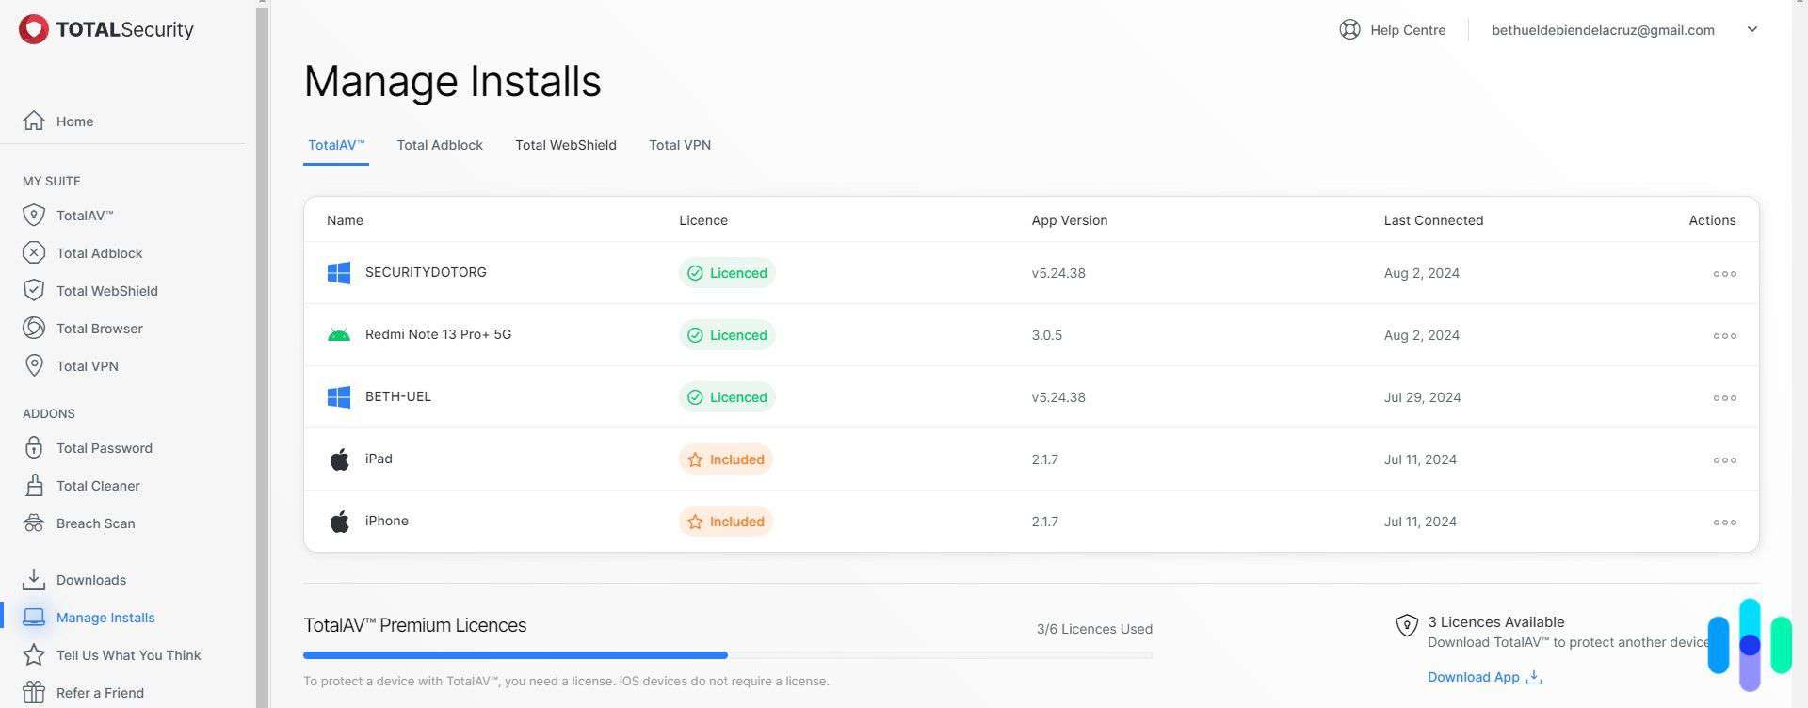
Task: Click the Licenced badge for BETH-UEL
Action: tap(727, 397)
